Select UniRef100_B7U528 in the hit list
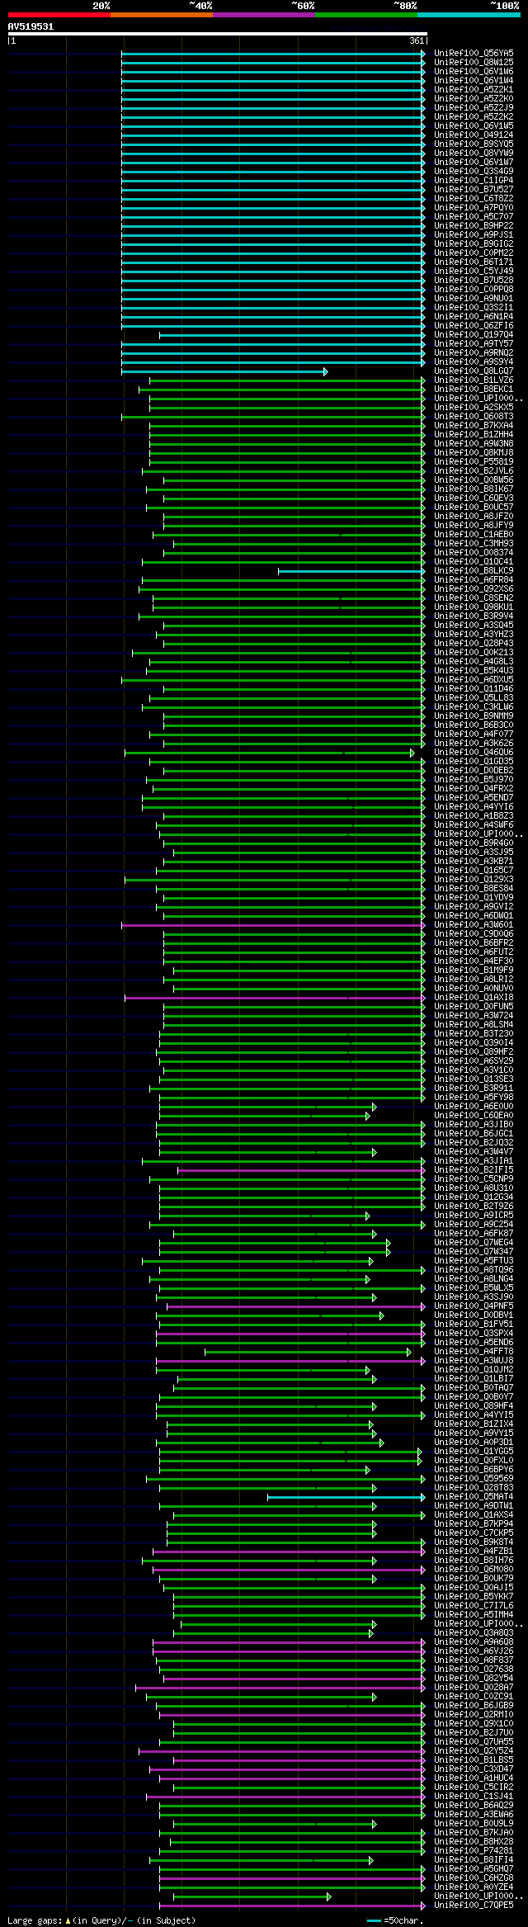 (474, 281)
